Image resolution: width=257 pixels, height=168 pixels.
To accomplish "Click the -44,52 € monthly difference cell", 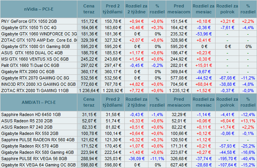I will 204,78.
